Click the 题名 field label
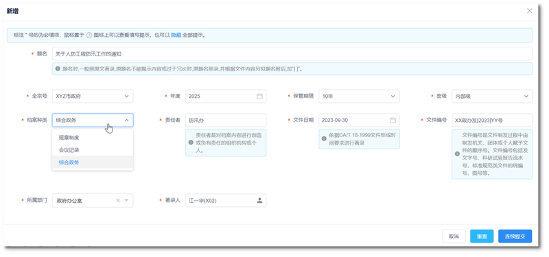This screenshot has height=257, width=549. click(42, 54)
